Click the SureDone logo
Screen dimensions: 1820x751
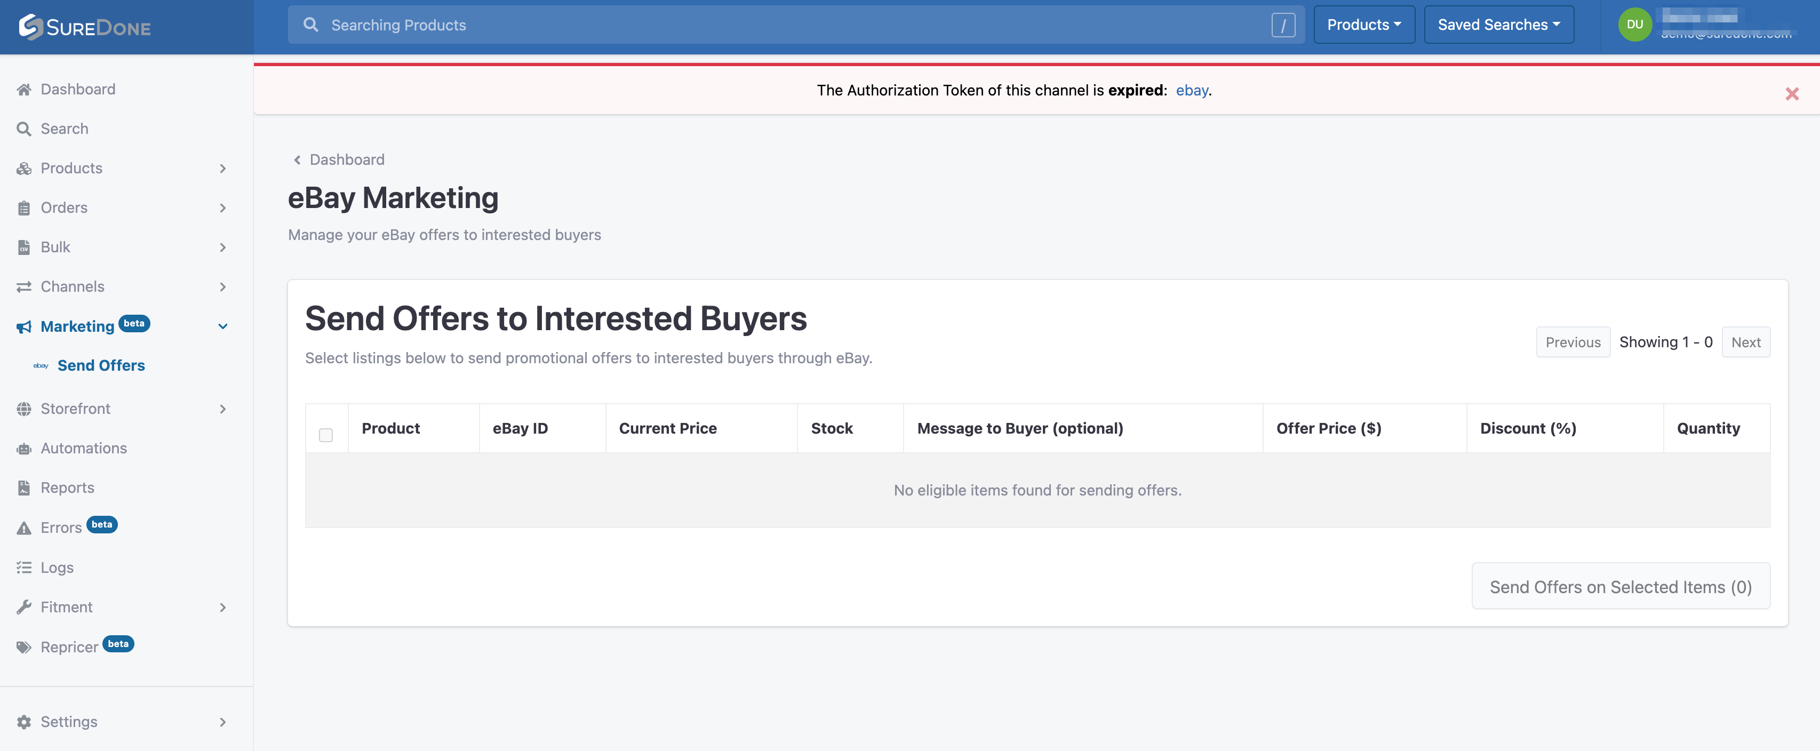(x=85, y=27)
